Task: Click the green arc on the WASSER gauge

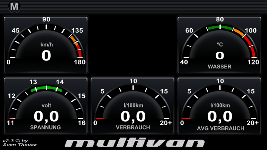Action: tap(220, 27)
